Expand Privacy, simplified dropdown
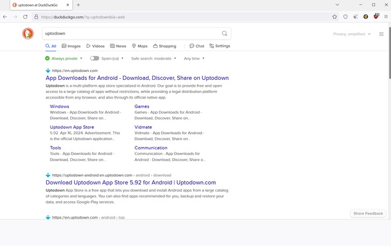Screen dimensions: 391x246 (x=352, y=34)
